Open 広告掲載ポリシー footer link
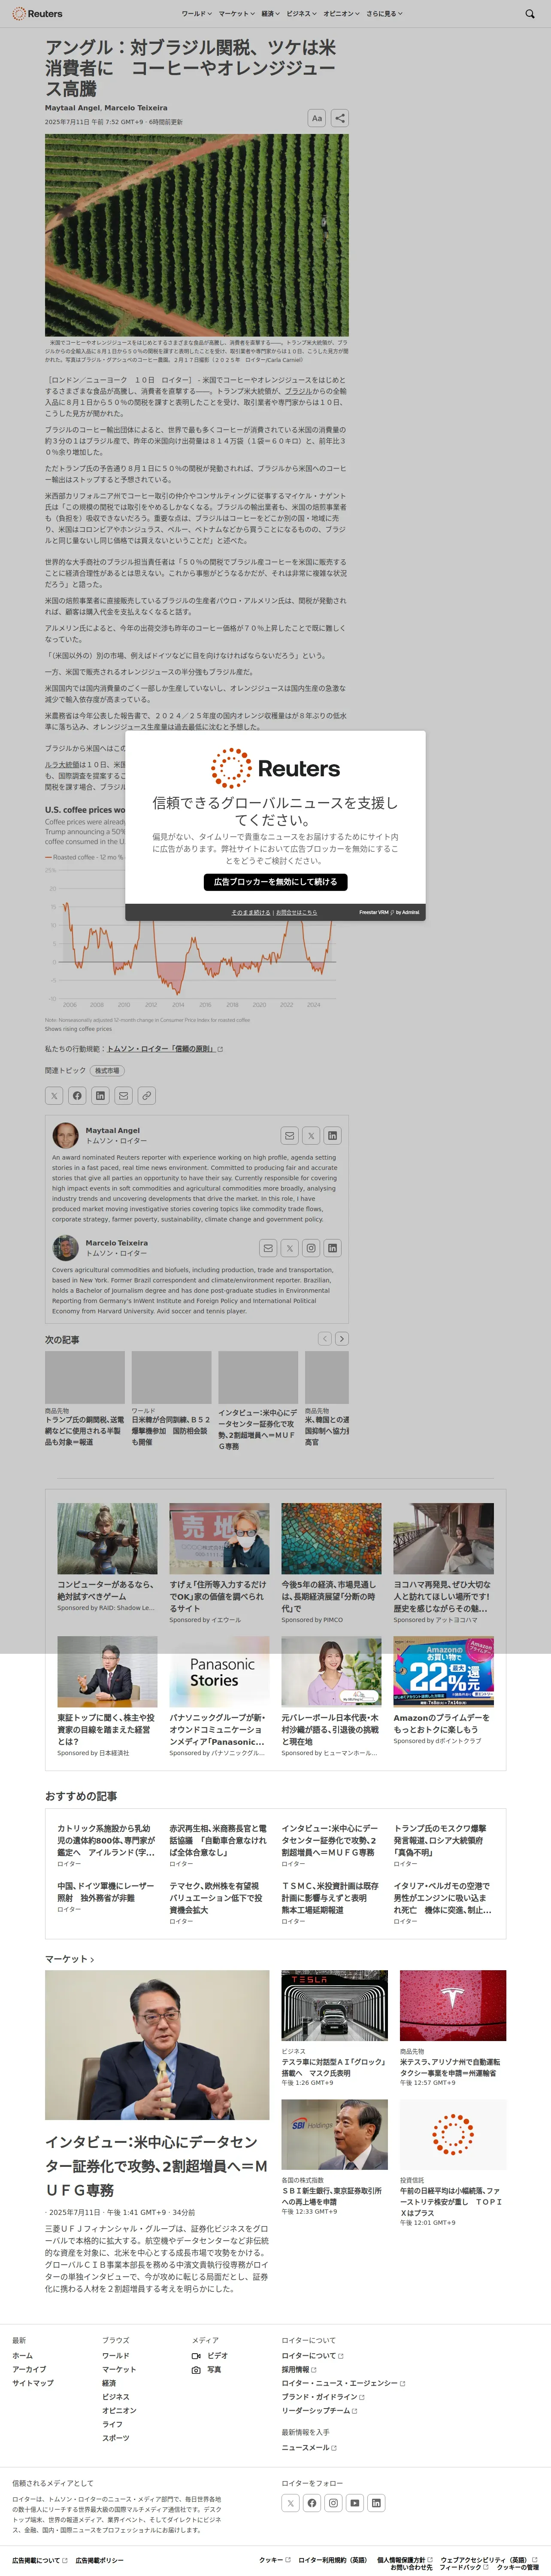This screenshot has width=551, height=2576. [100, 2561]
